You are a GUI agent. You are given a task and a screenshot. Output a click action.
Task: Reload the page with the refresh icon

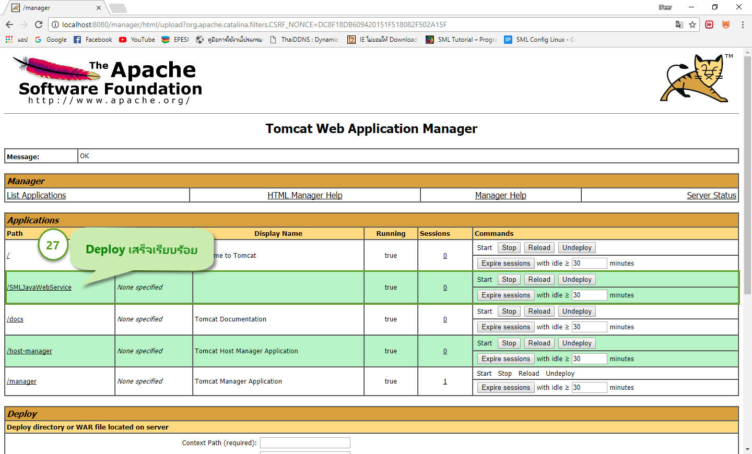(39, 25)
